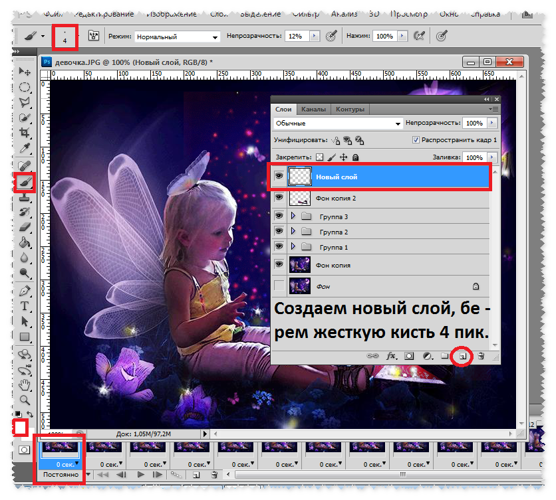This screenshot has height=500, width=556.
Task: Click create new layer icon in Layers panel
Action: (x=462, y=356)
